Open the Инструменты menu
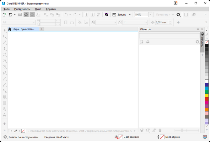Image resolution: width=210 pixels, height=142 pixels. 22,9
